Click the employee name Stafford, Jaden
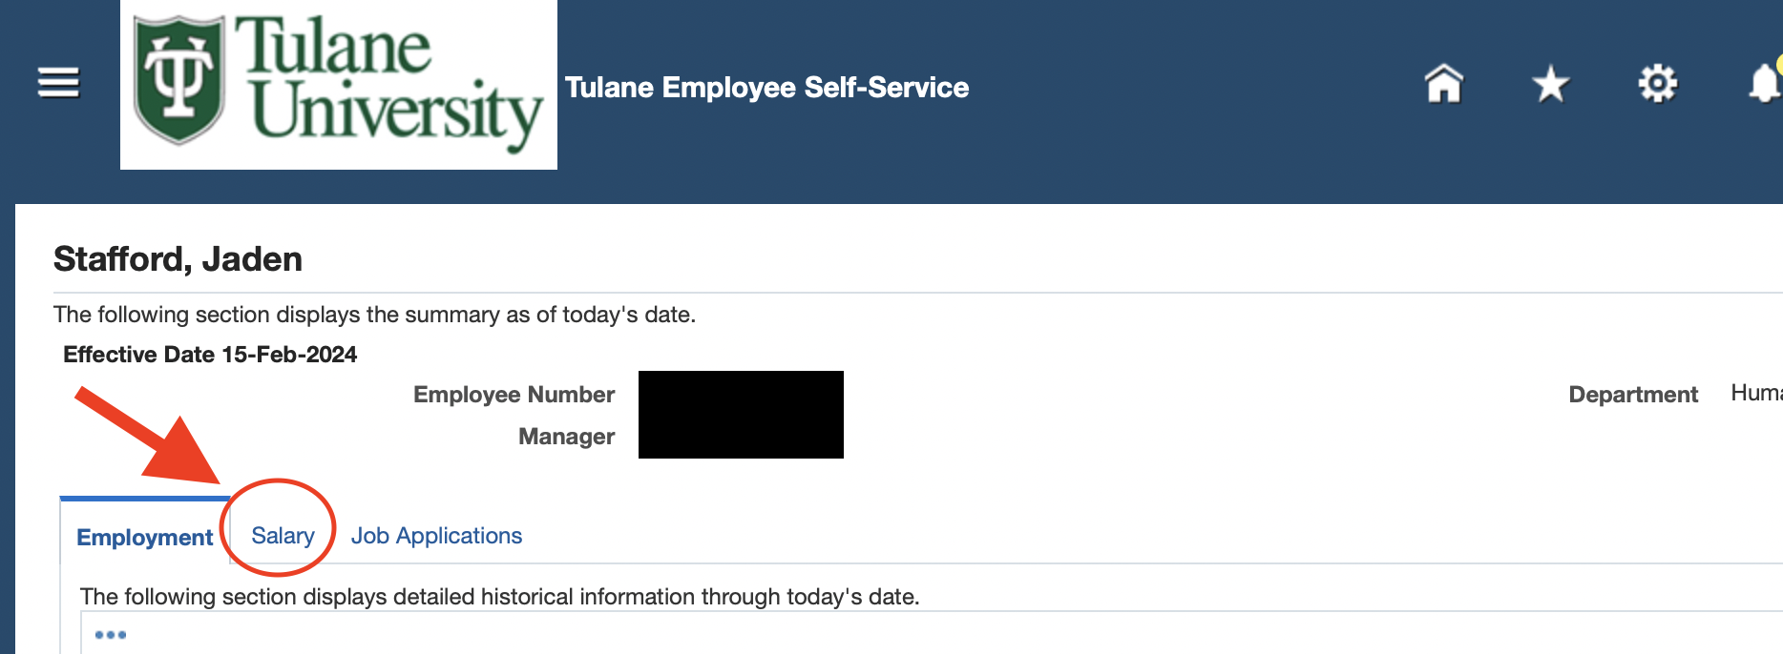 177,258
